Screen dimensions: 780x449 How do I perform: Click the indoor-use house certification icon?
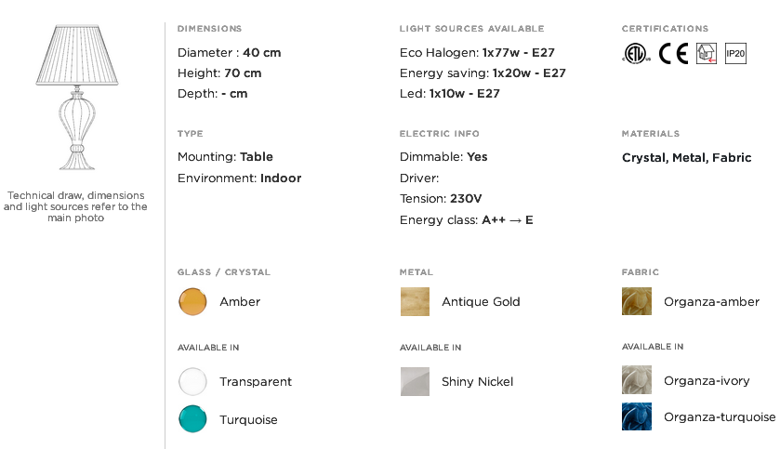tap(706, 53)
